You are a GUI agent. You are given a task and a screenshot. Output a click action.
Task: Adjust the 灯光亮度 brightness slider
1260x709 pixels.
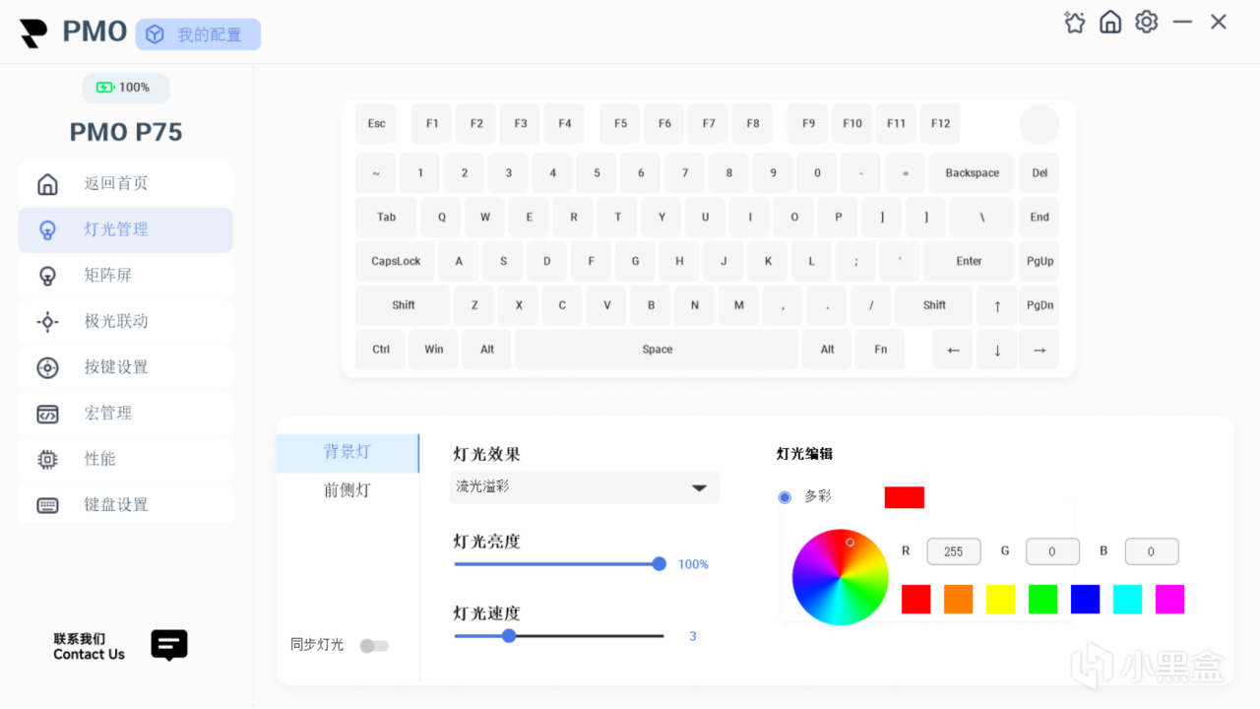click(560, 564)
